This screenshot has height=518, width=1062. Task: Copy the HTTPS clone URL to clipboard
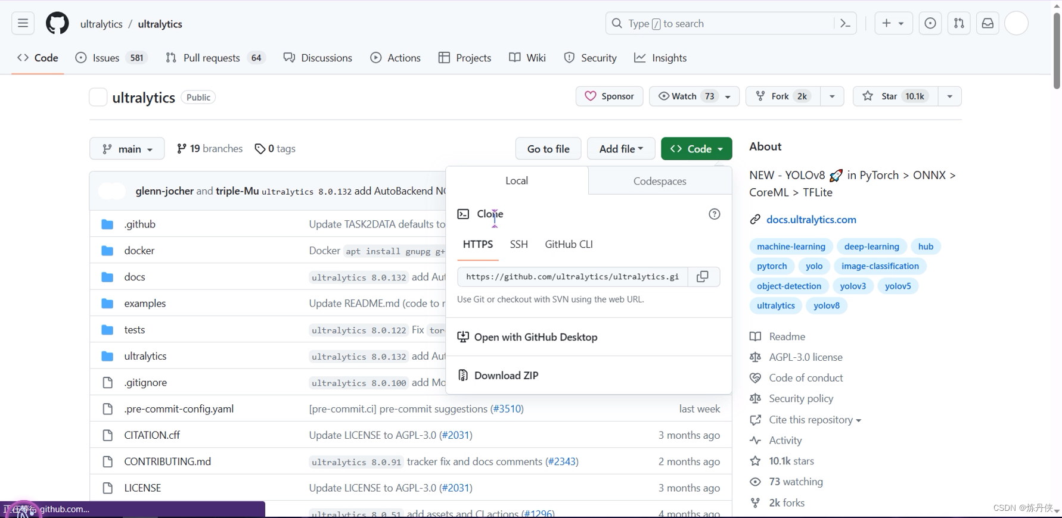point(703,277)
